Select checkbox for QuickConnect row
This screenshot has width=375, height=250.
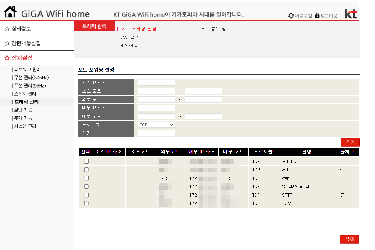tap(86, 186)
